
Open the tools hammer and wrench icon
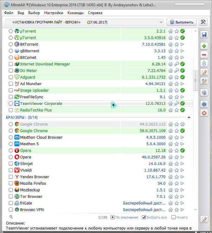204,22
